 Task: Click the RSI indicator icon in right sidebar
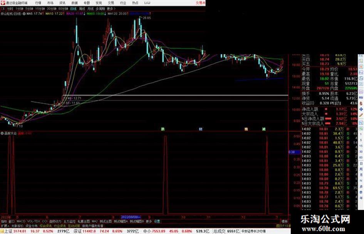pos(361,98)
